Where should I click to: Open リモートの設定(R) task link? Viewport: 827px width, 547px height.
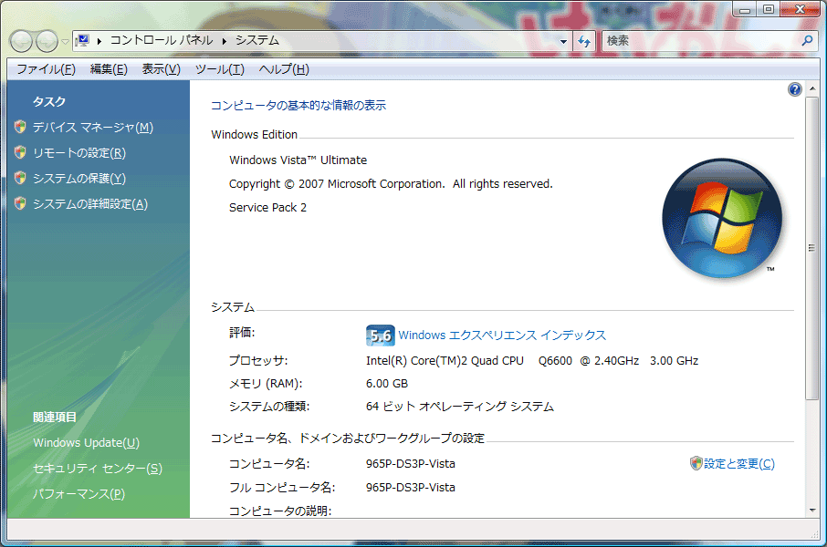pos(79,153)
